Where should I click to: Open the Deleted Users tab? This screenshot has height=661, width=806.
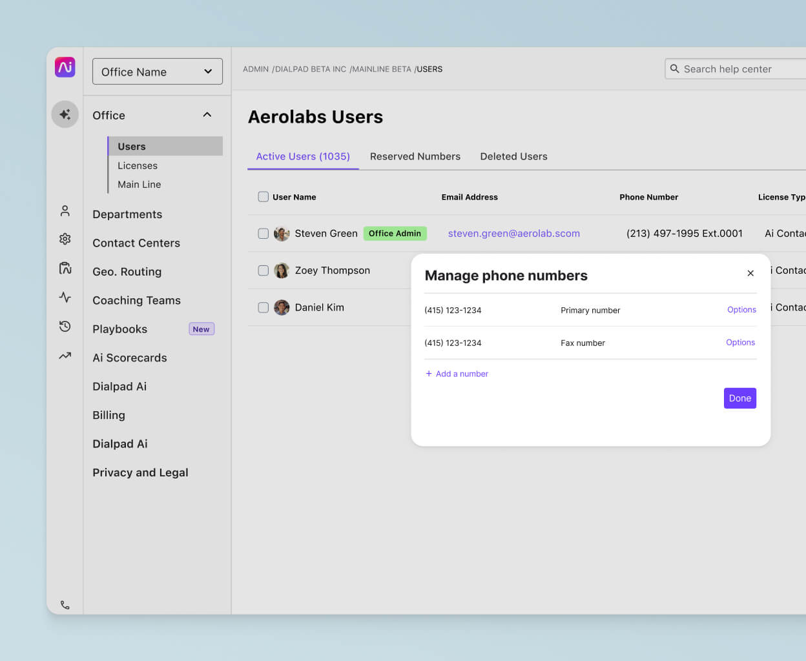click(x=513, y=156)
